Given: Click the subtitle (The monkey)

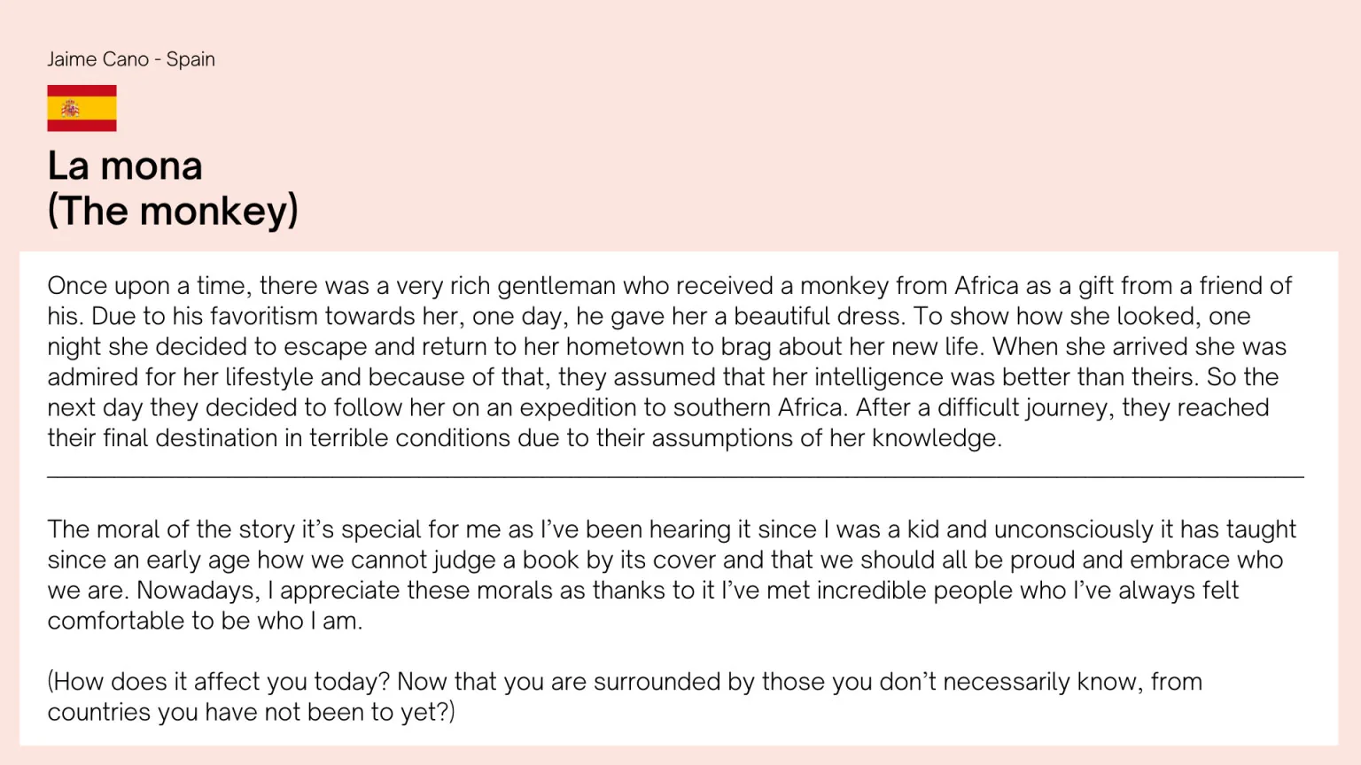Looking at the screenshot, I should point(173,211).
